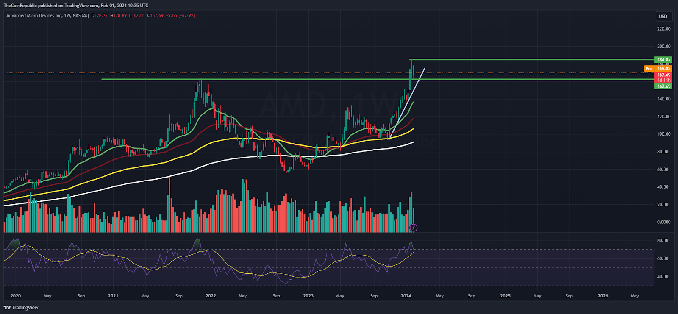Open the USD currency selector
Viewport: 678px width, 314px height.
[x=663, y=17]
